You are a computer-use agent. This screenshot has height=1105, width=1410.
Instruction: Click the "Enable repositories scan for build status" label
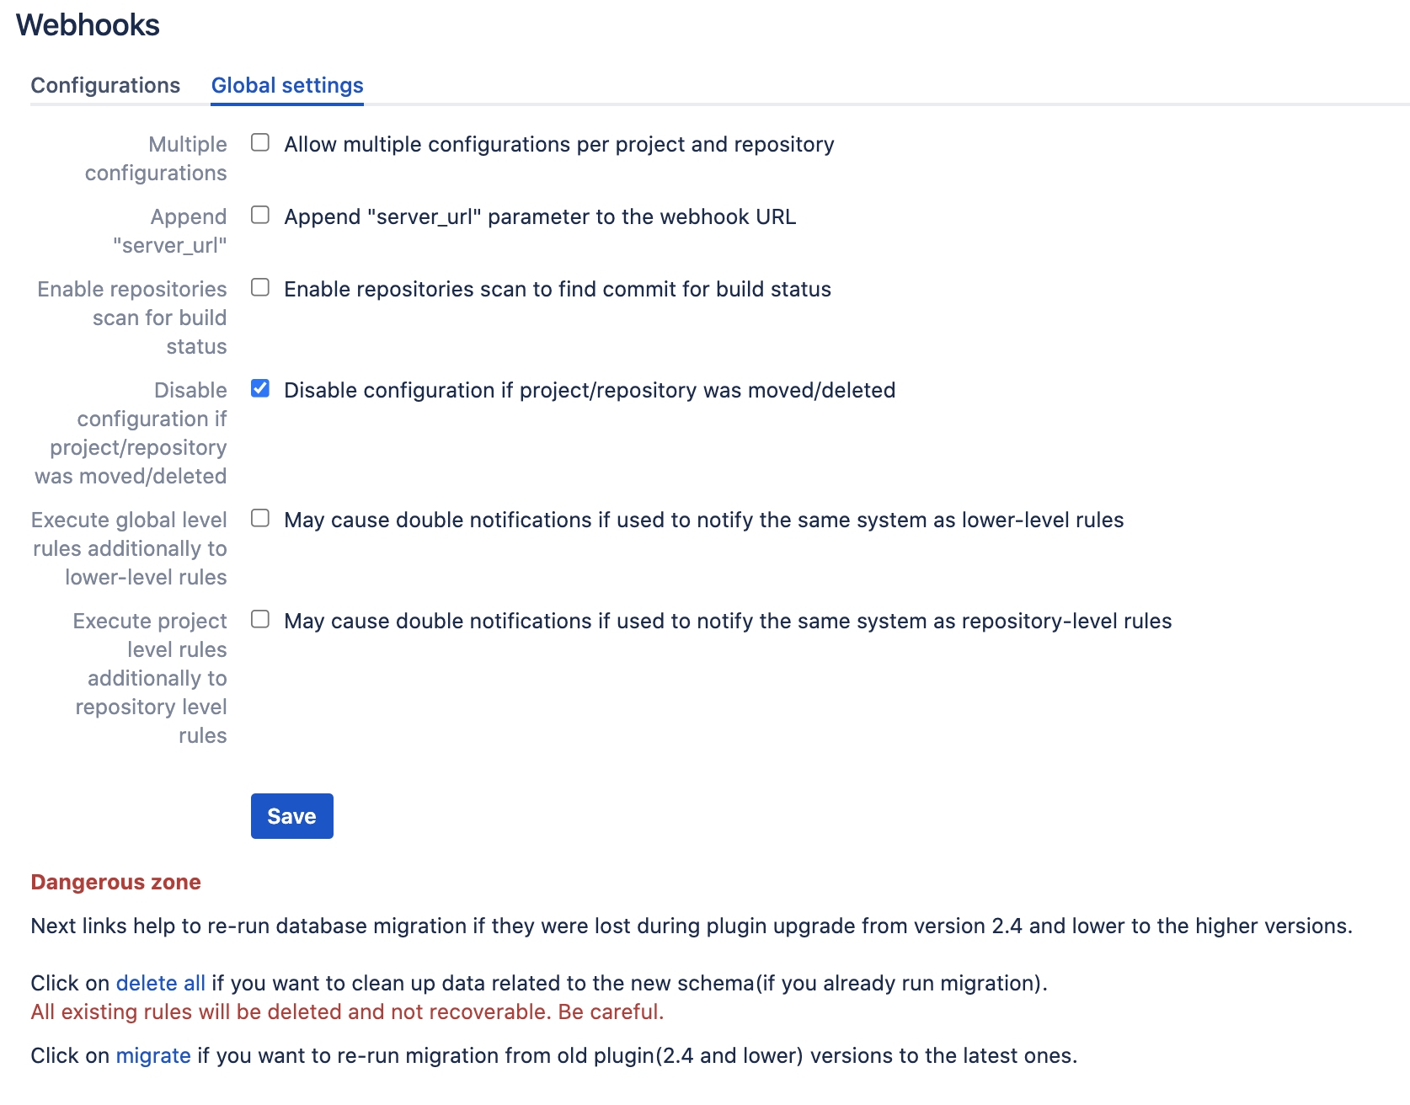131,318
